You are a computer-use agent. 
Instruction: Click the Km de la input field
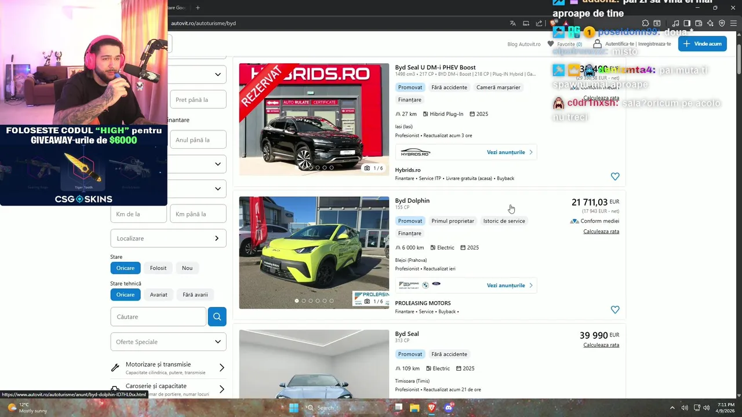(x=139, y=214)
